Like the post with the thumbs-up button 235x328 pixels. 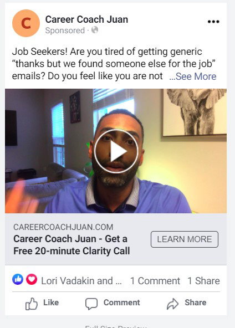(42, 303)
